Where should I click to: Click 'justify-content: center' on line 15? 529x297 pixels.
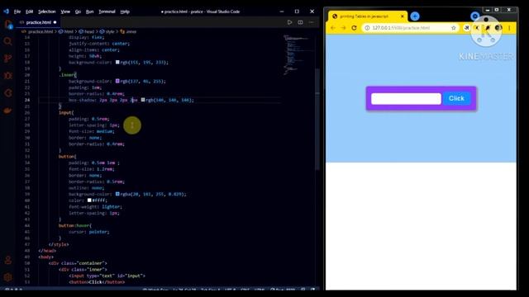[99, 44]
